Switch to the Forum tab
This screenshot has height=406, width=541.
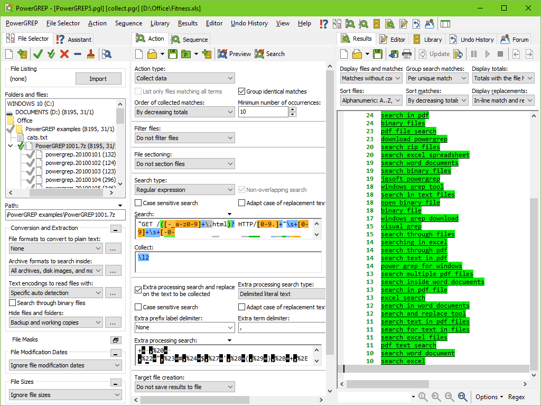tap(515, 39)
